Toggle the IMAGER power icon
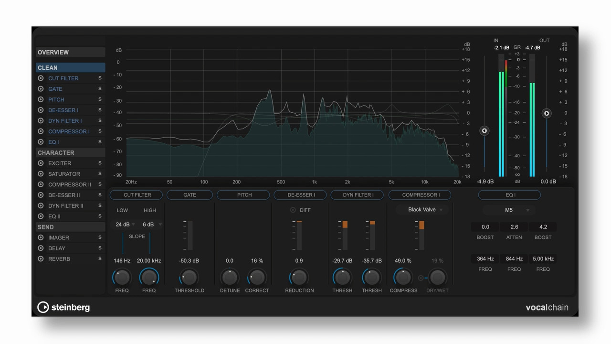The width and height of the screenshot is (611, 344). [41, 237]
